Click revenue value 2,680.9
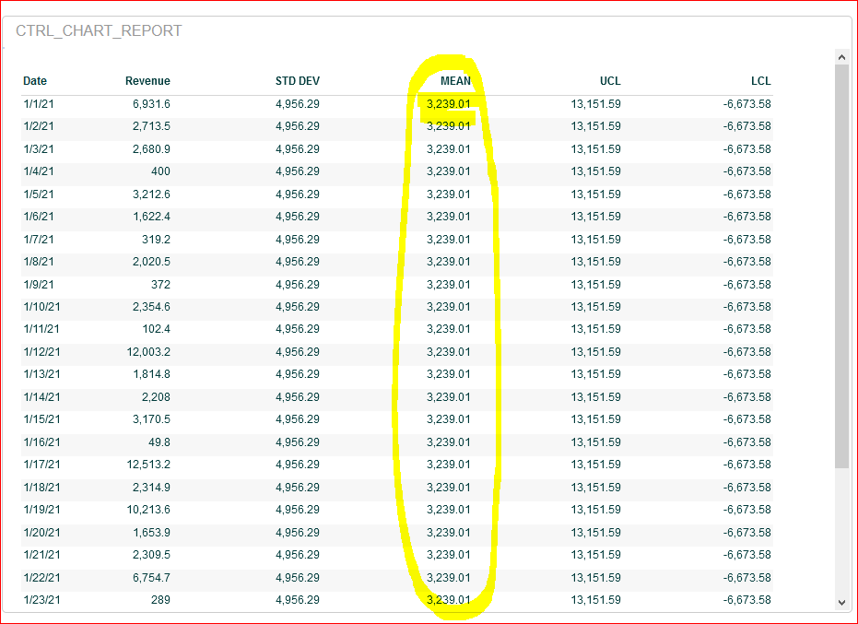Viewport: 858px width, 624px height. click(151, 149)
